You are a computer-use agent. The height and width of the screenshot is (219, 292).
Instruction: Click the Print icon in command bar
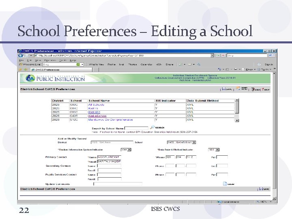pyautogui.click(x=236, y=69)
